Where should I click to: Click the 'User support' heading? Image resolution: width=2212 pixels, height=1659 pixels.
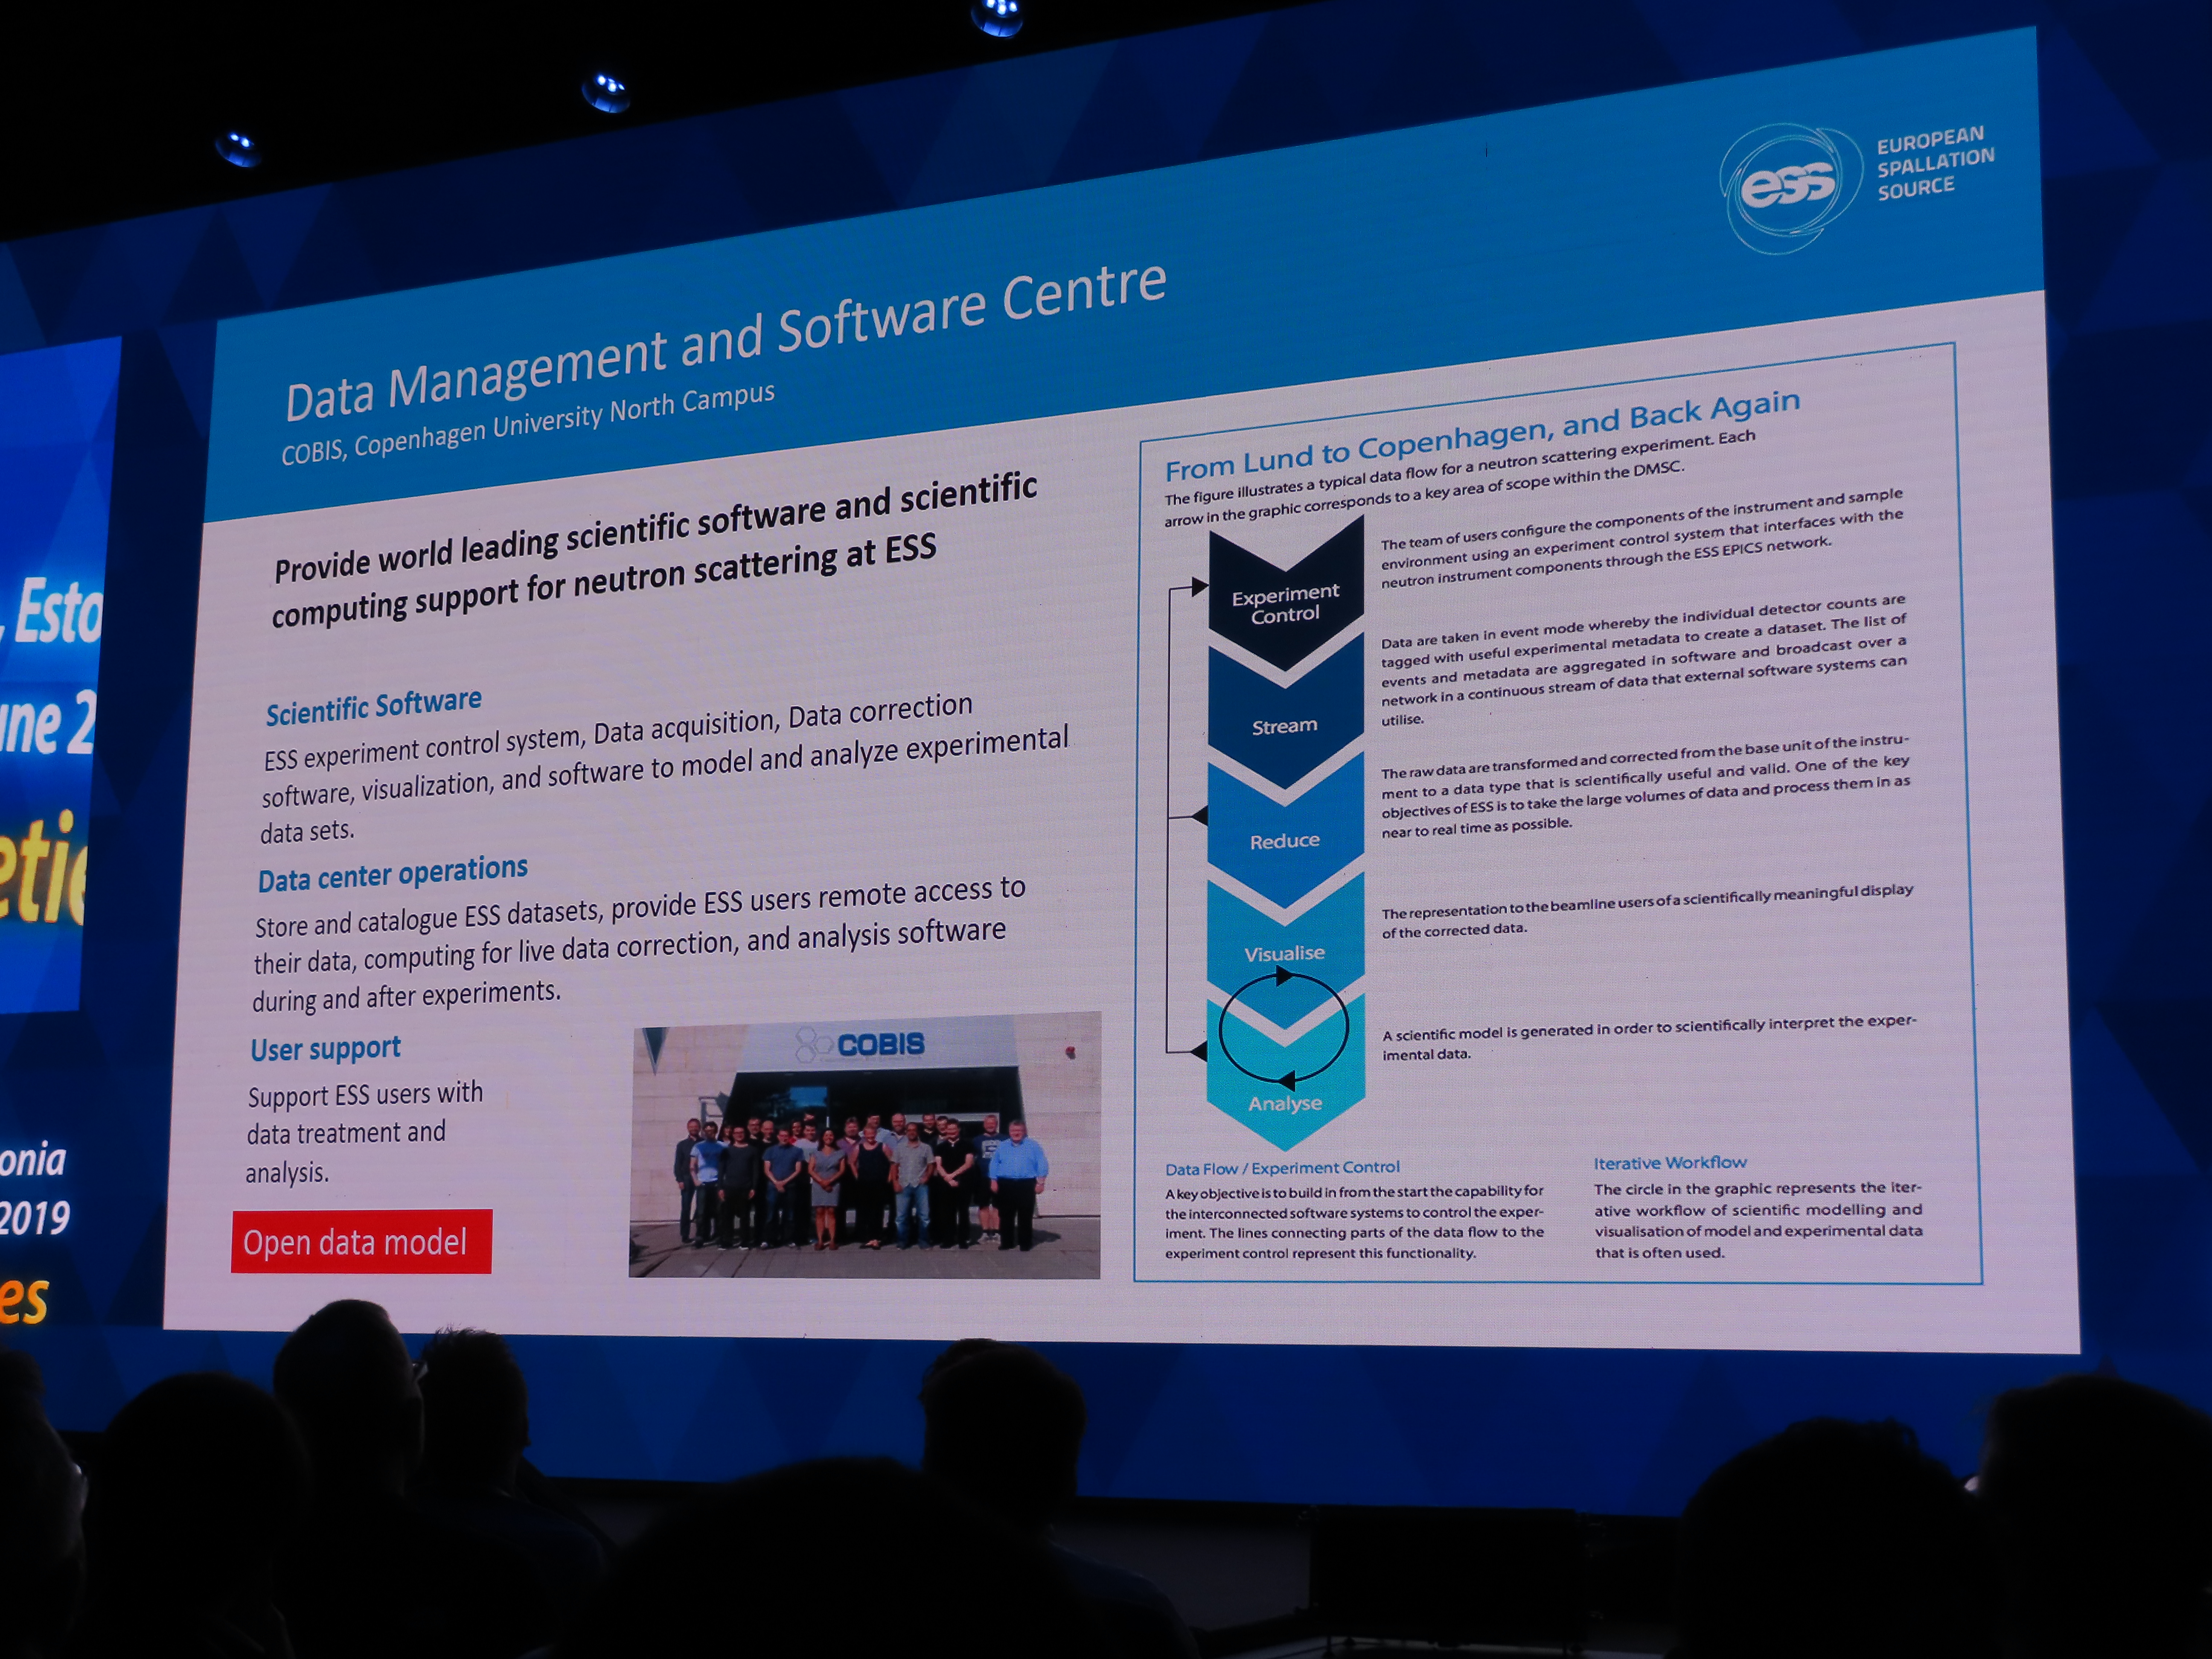coord(325,1049)
